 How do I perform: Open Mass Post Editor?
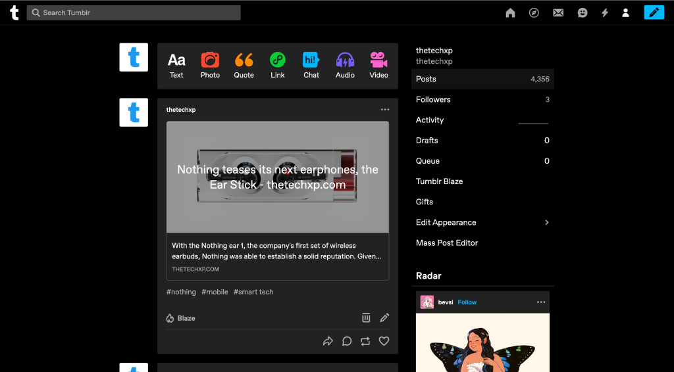(482, 243)
